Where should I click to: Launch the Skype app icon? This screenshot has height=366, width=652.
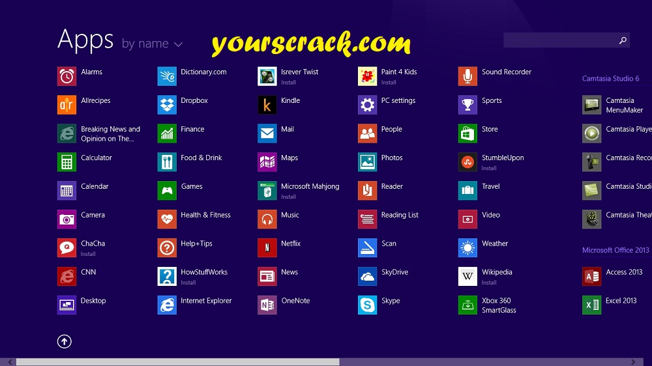tap(367, 305)
